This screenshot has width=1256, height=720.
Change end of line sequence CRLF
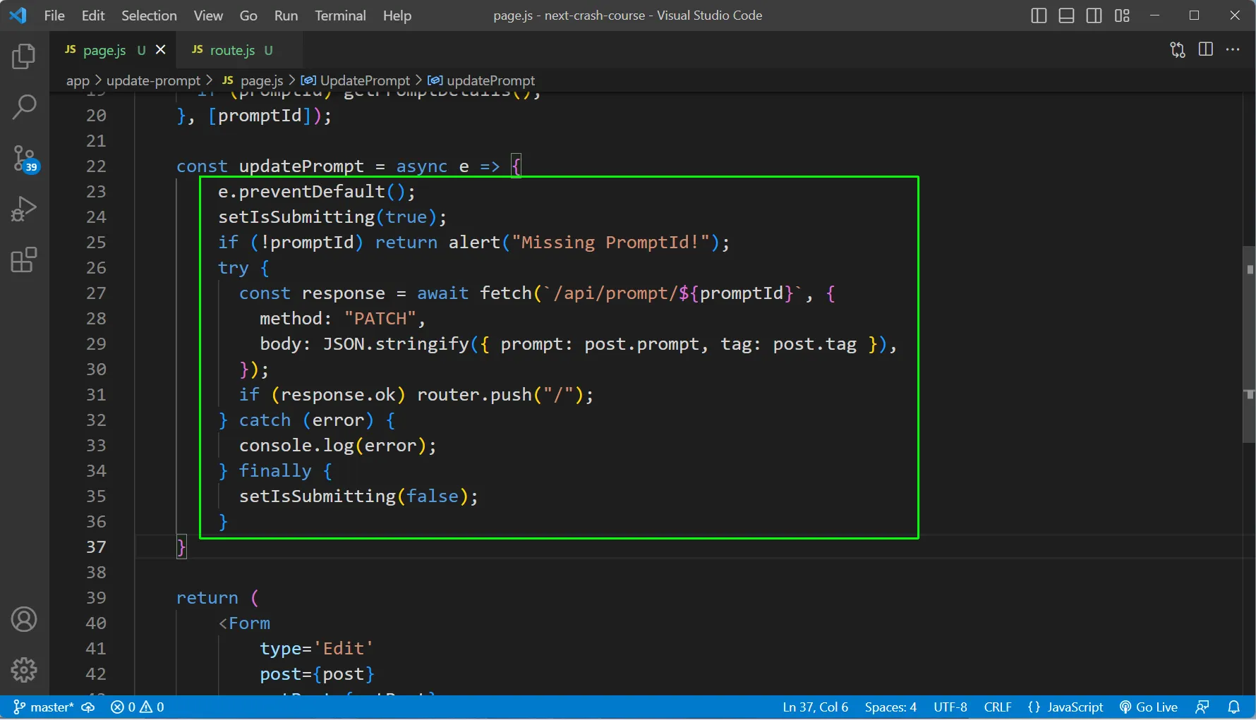click(998, 707)
